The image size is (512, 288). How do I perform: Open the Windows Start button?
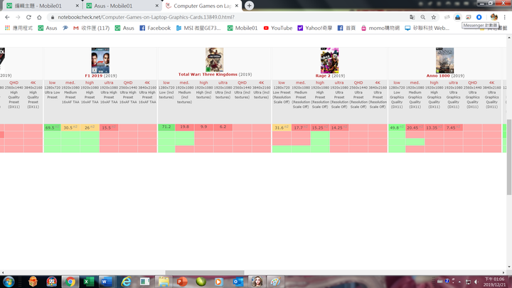(x=9, y=282)
